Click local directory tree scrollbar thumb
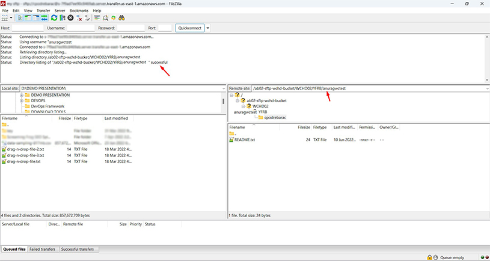The image size is (490, 261). click(224, 101)
